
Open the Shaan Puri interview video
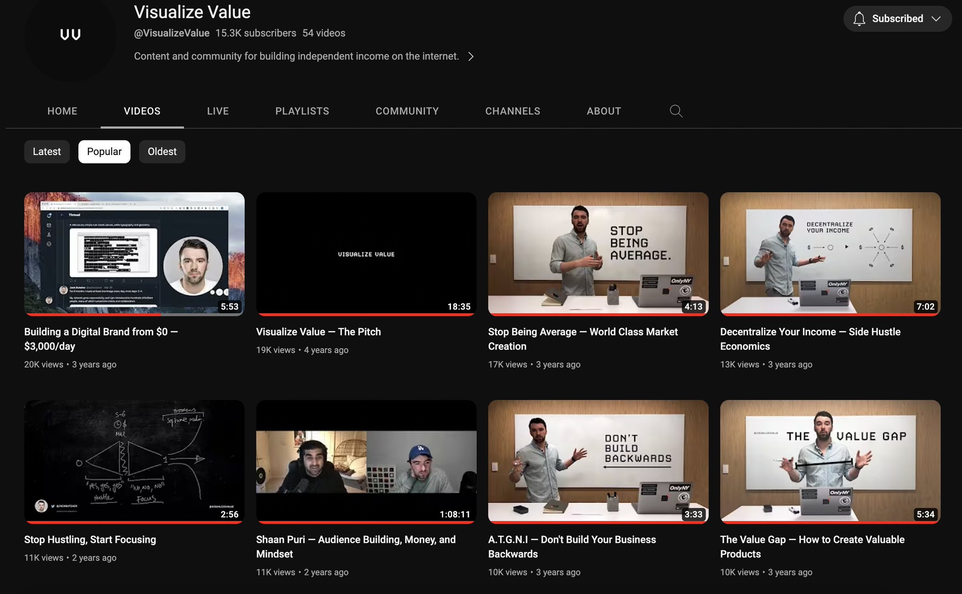(x=365, y=462)
